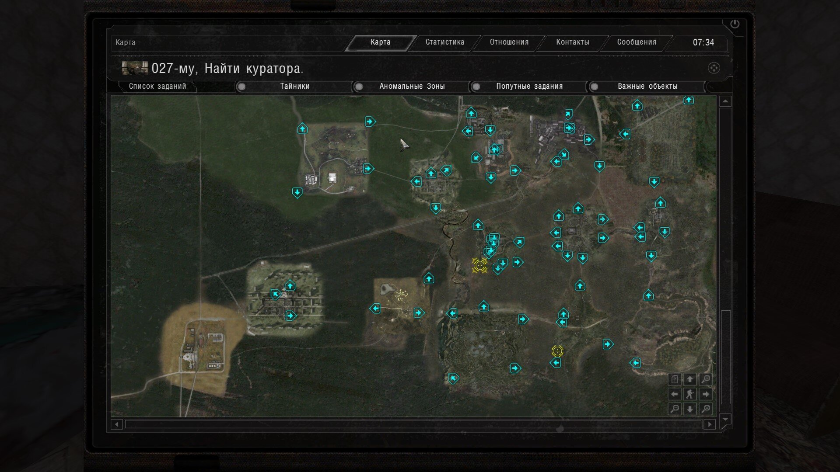This screenshot has width=840, height=472.
Task: Open the Сообщения tab
Action: pos(637,42)
